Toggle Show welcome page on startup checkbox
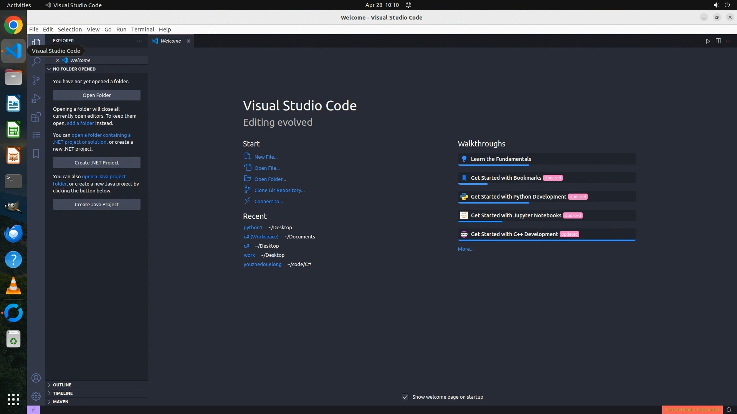 coord(405,397)
